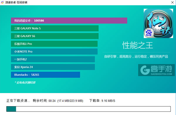Click the 自研引擎 description text
176x115 pixels.
tap(136, 56)
